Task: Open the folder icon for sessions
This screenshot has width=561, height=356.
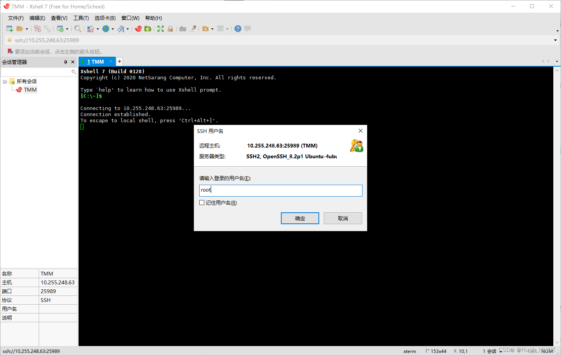Action: coord(20,29)
